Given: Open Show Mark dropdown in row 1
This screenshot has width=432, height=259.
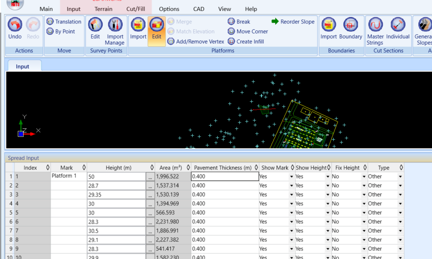Looking at the screenshot, I should tap(291, 177).
